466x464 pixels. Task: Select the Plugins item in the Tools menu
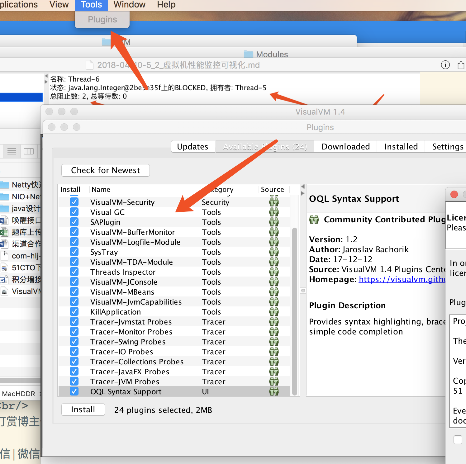tap(102, 19)
